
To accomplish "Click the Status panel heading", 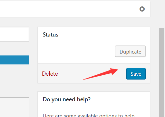I will [51, 35].
